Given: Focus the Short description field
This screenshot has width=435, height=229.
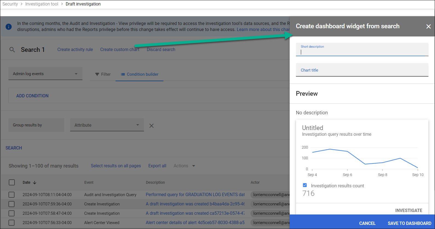Looking at the screenshot, I should pyautogui.click(x=362, y=50).
